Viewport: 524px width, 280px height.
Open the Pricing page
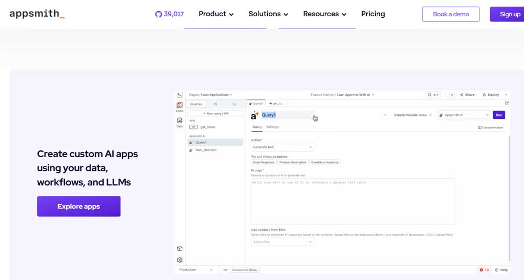[373, 14]
